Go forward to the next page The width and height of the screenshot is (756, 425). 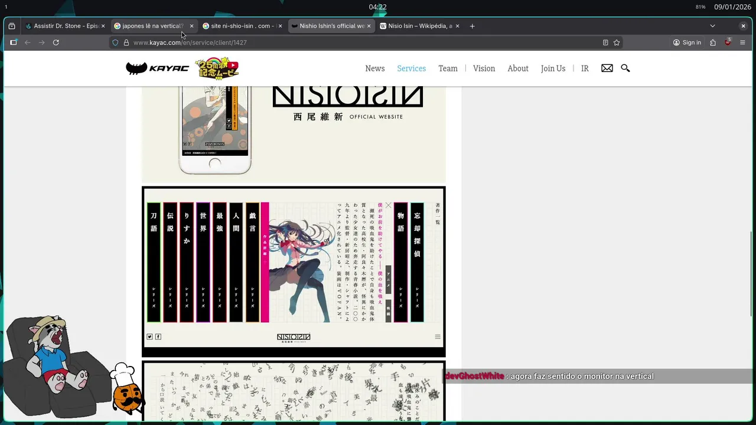point(41,42)
